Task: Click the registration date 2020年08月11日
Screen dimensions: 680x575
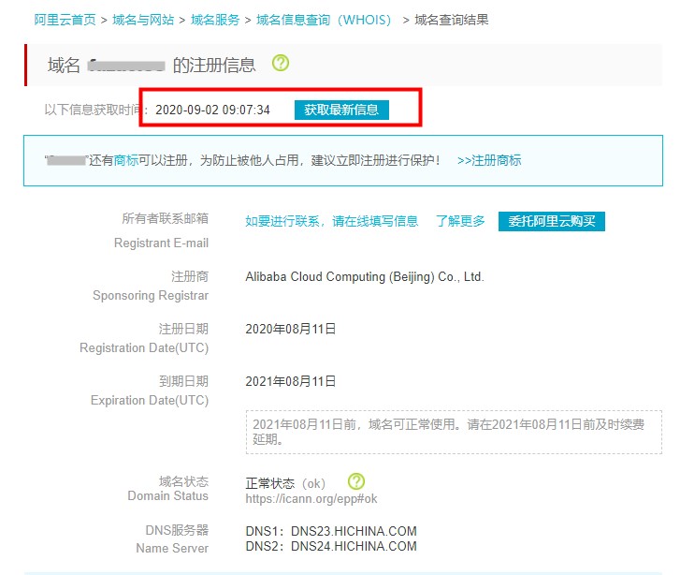Action: click(290, 330)
